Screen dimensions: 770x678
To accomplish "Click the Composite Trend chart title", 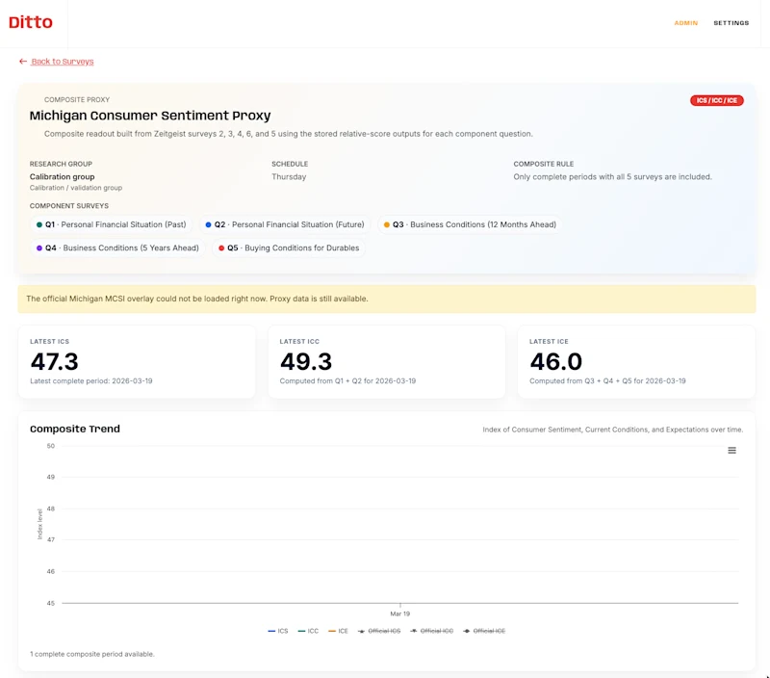I will click(x=75, y=429).
